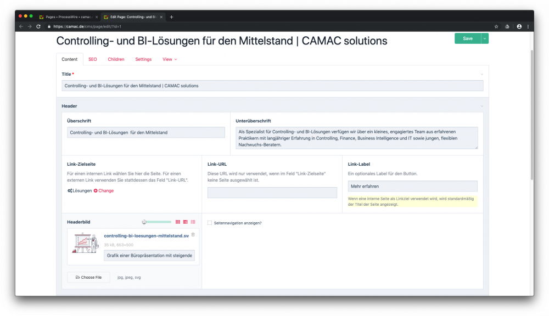Switch header image to left-thumbnail list view
Screen dimensions: 549x316
coord(186,222)
